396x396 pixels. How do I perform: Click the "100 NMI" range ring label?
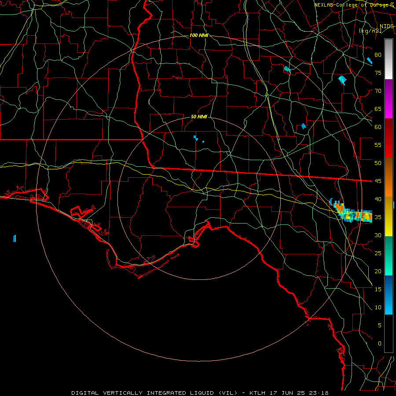pyautogui.click(x=199, y=35)
